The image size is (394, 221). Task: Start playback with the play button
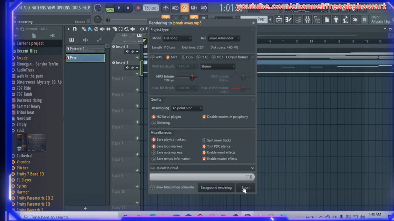click(119, 8)
